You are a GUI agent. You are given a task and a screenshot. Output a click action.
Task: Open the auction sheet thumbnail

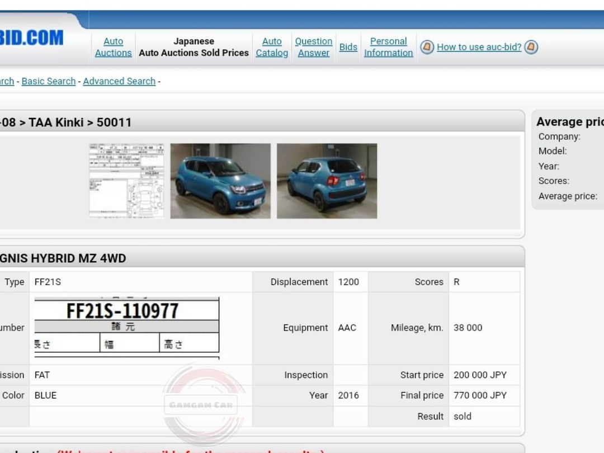[126, 181]
